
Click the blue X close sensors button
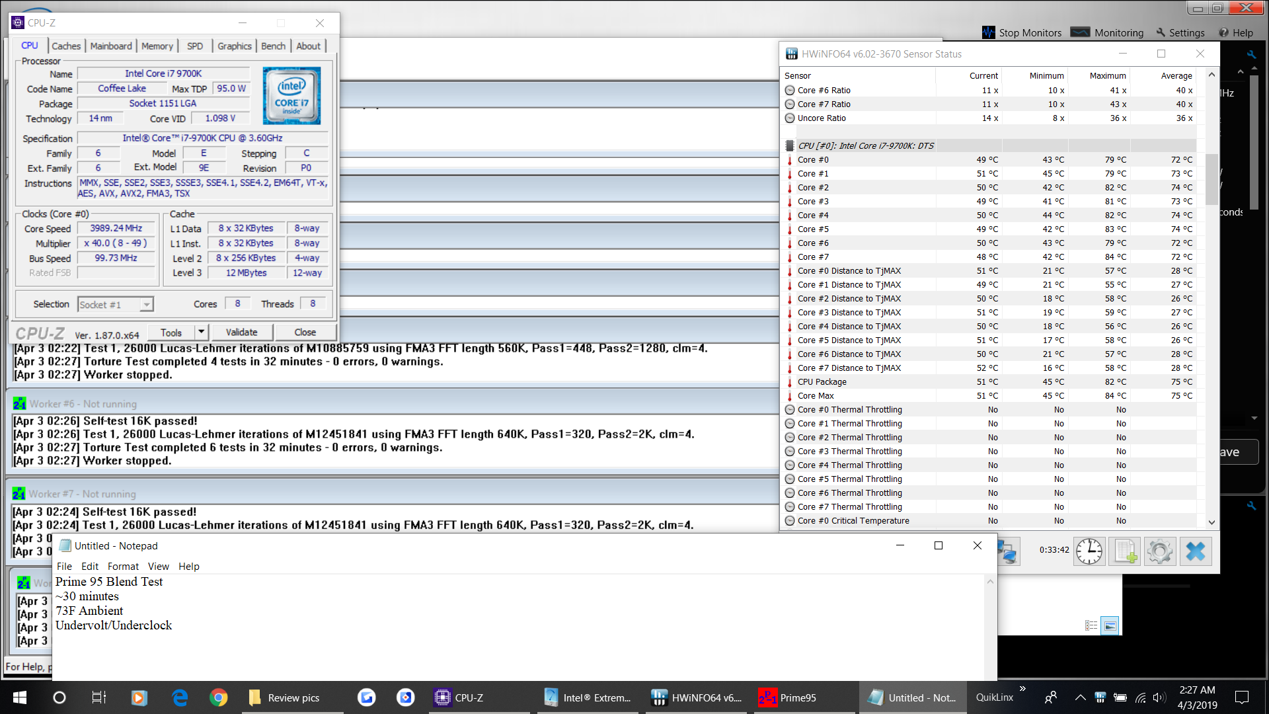1196,551
